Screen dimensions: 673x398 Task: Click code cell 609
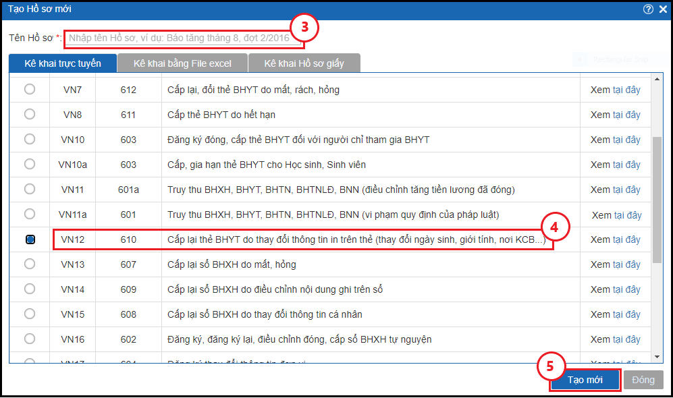pos(128,289)
